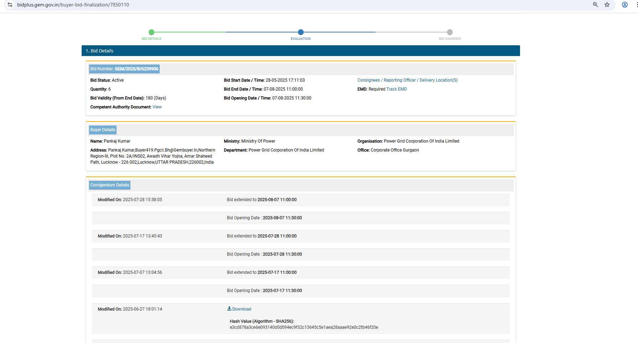Click Bid extended to 2025-08-07 11:00:00
Viewport: 638px width, 343px height.
click(x=262, y=200)
